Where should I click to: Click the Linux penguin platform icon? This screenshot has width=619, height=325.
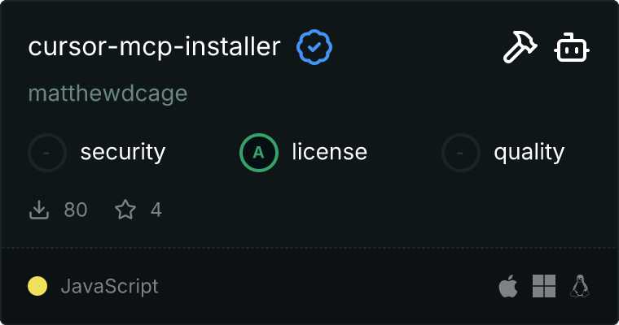(580, 286)
